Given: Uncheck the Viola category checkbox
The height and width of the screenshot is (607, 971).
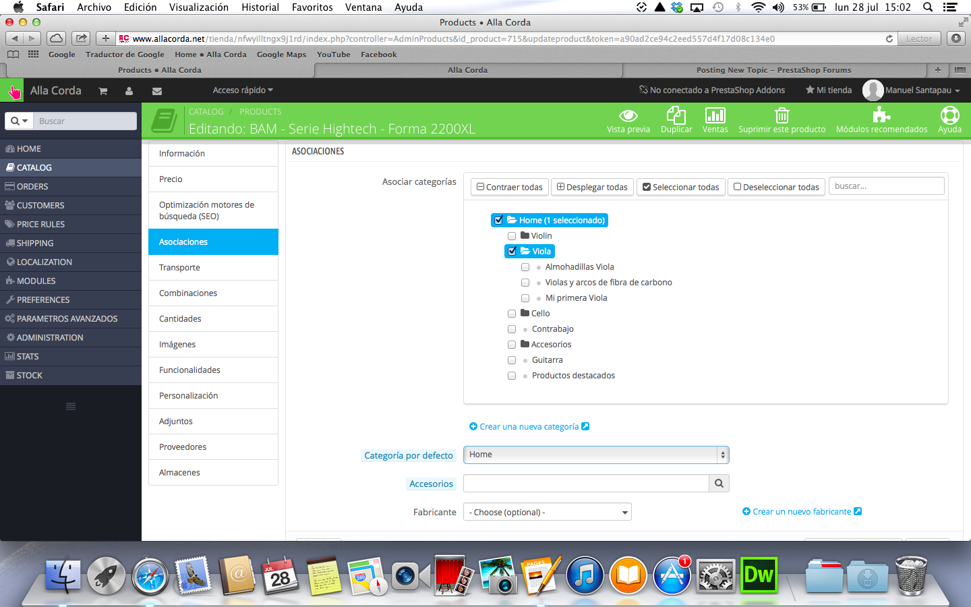Looking at the screenshot, I should (x=512, y=252).
